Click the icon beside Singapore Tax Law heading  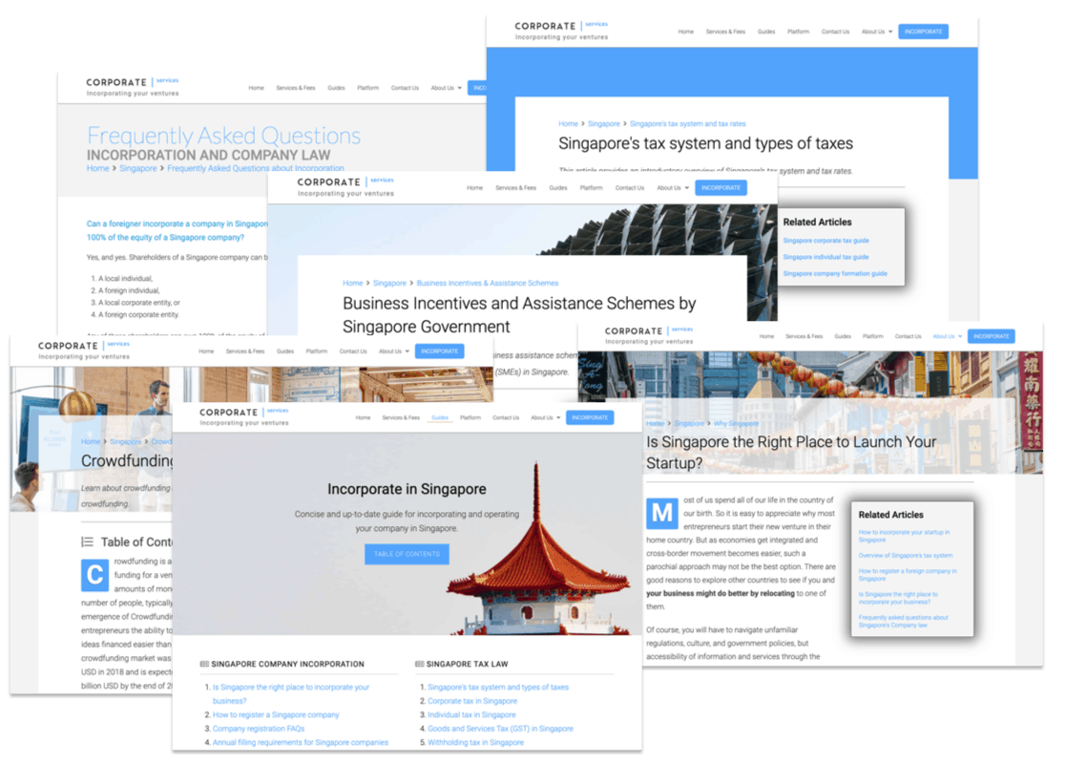[419, 664]
